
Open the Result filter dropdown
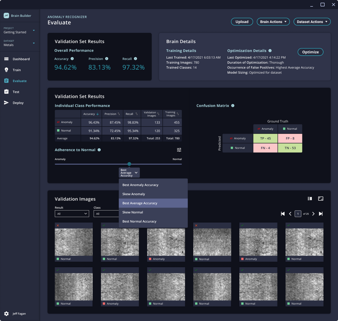point(72,214)
